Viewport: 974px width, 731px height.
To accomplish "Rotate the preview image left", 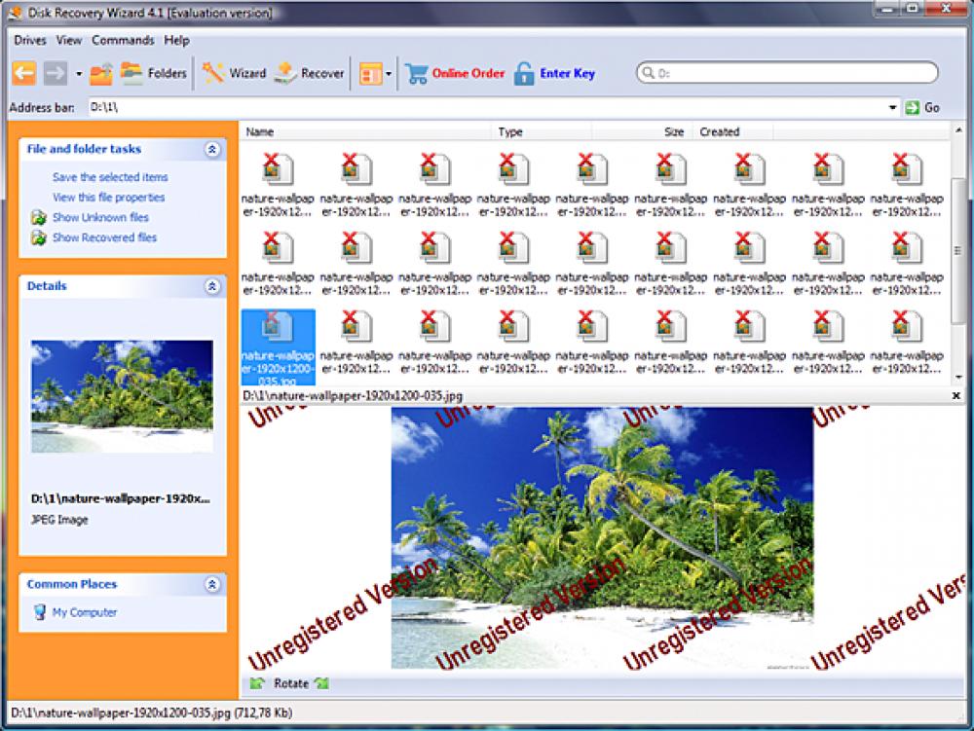I will coord(258,683).
